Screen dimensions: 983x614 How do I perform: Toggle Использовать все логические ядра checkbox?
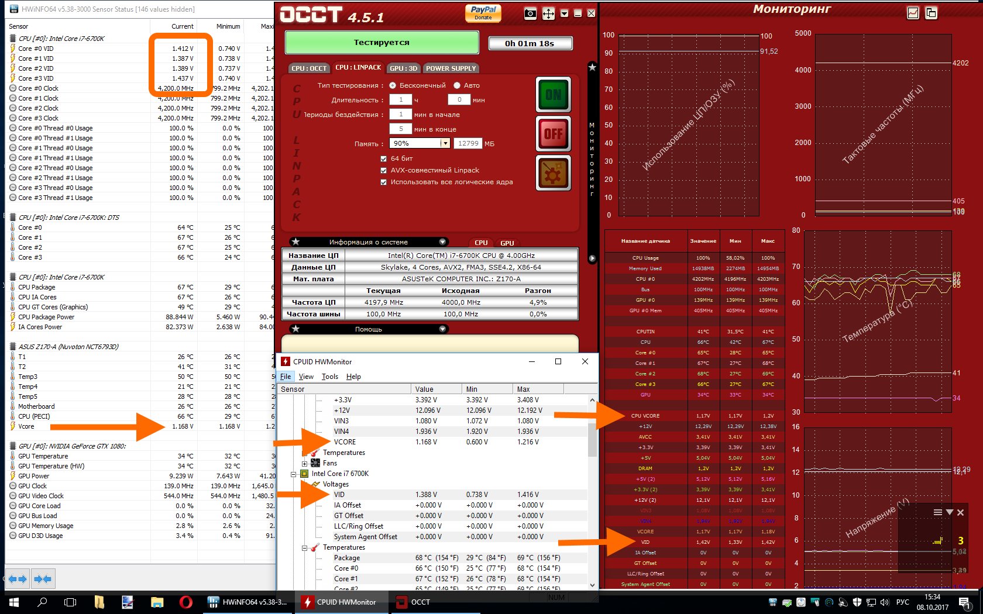pyautogui.click(x=384, y=182)
